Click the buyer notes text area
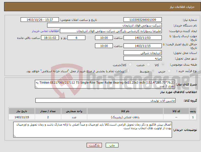The height and width of the screenshot is (152, 201). 92,130
